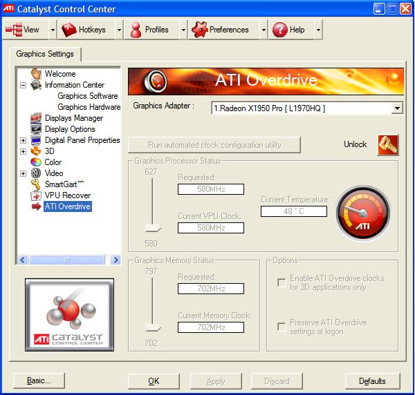Select the ATI Overdrive tree item

click(68, 206)
